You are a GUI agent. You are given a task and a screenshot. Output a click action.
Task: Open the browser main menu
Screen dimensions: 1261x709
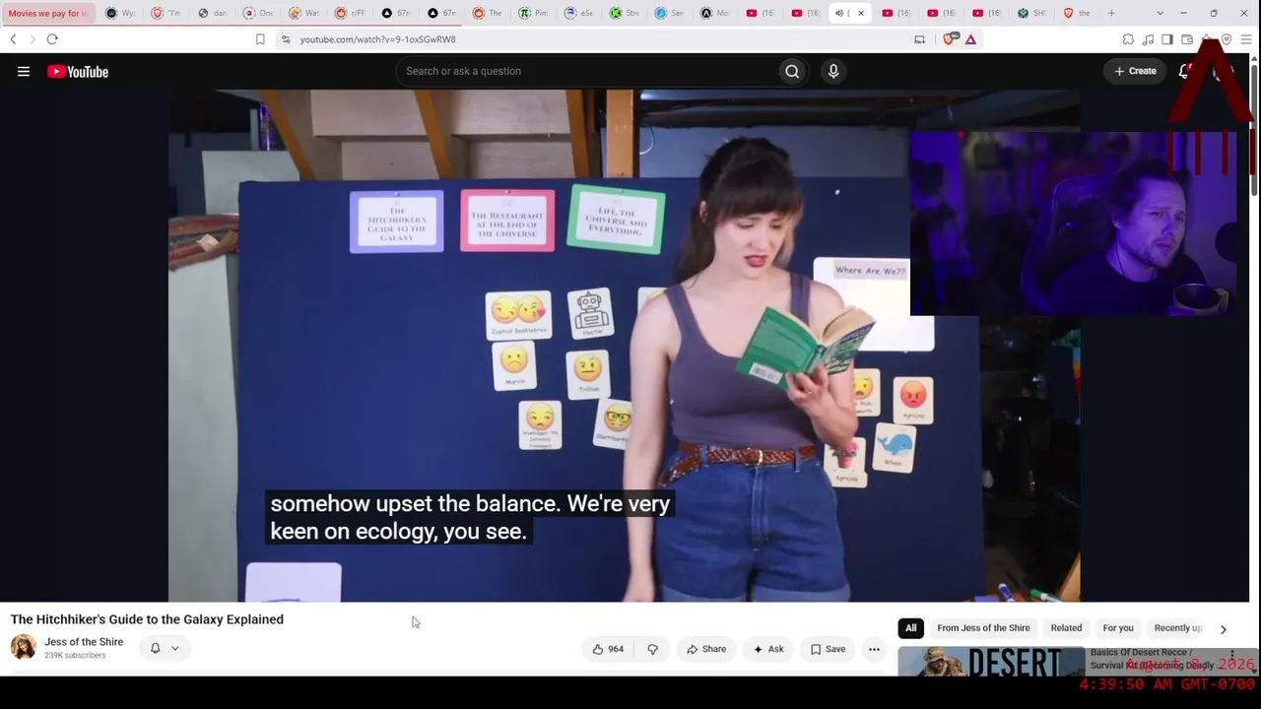coord(1246,39)
